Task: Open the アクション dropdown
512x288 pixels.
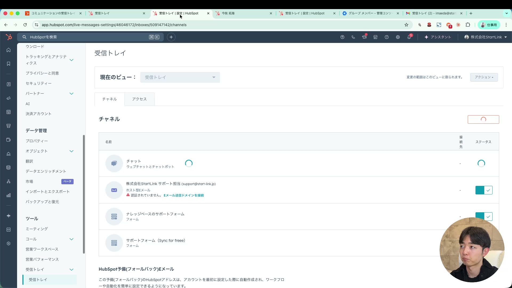Action: pyautogui.click(x=484, y=77)
